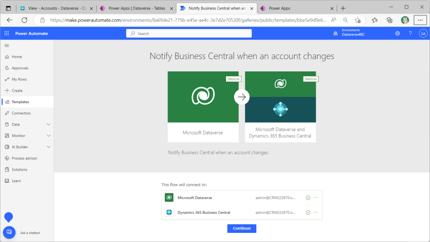This screenshot has width=430, height=242.
Task: Open Approvals in sidebar
Action: pos(27,68)
